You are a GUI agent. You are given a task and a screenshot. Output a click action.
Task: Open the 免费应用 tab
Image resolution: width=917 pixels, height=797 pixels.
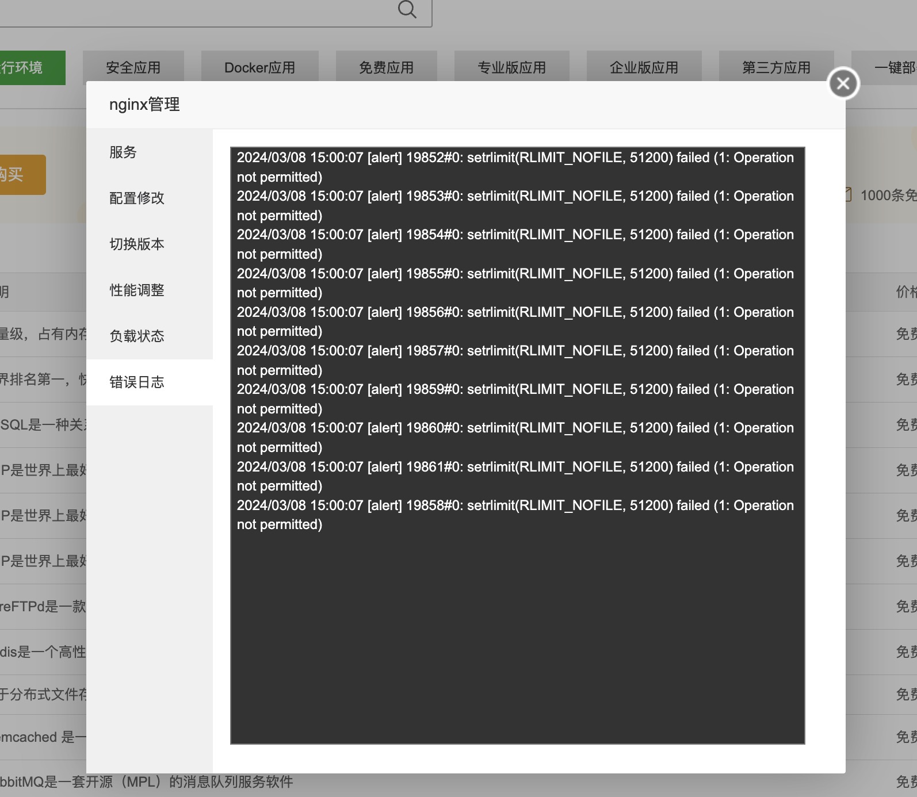point(386,67)
